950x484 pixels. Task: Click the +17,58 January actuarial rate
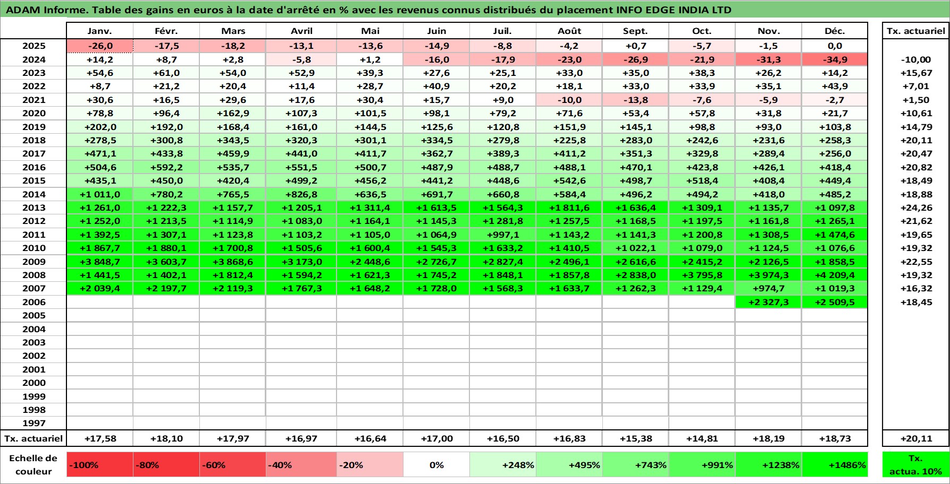pyautogui.click(x=100, y=438)
